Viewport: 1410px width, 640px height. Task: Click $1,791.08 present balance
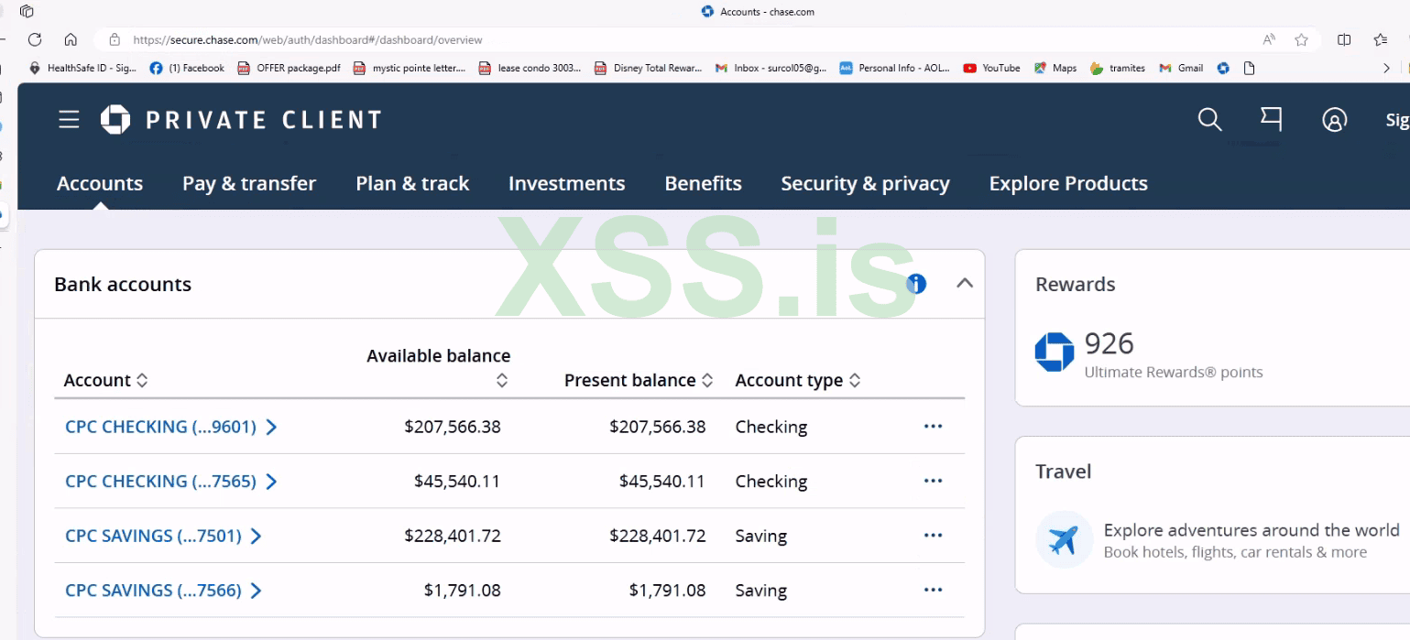[668, 591]
